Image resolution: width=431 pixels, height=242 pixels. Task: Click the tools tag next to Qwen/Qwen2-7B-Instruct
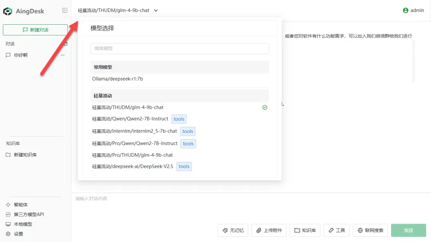pyautogui.click(x=179, y=119)
